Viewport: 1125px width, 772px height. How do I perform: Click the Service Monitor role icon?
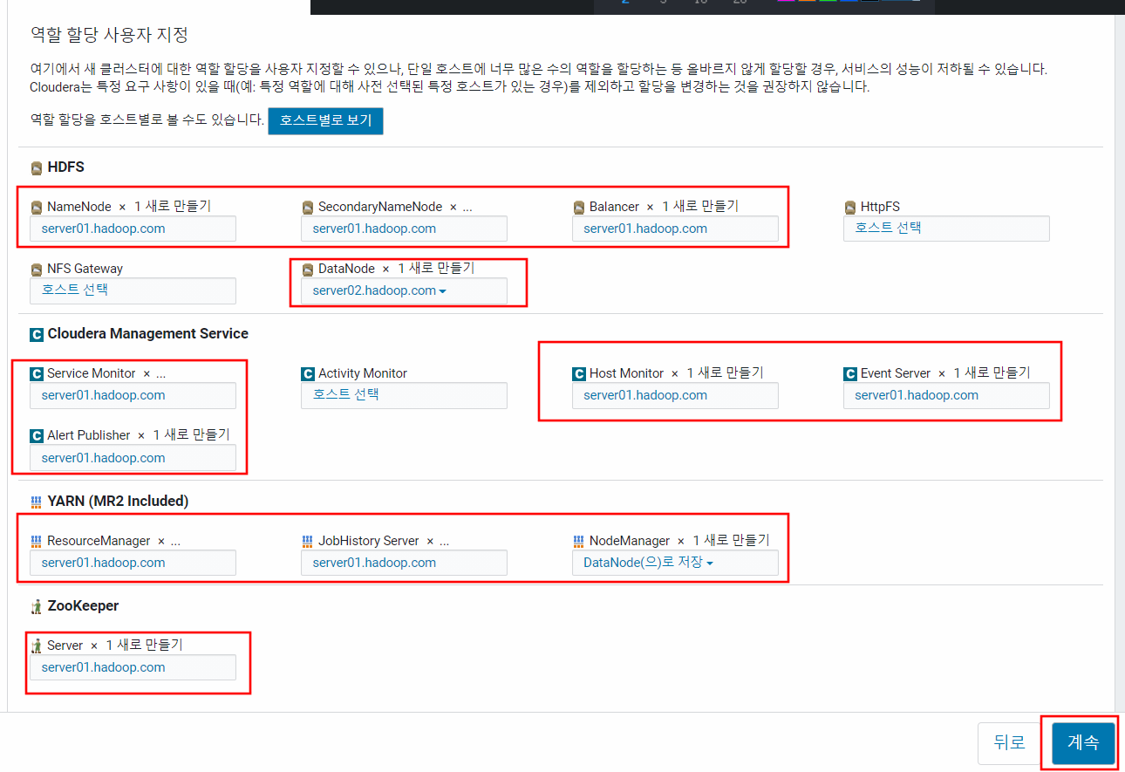pyautogui.click(x=37, y=374)
